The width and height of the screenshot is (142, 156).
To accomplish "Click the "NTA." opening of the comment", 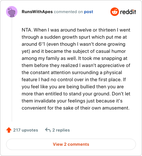I will pyautogui.click(x=27, y=30).
